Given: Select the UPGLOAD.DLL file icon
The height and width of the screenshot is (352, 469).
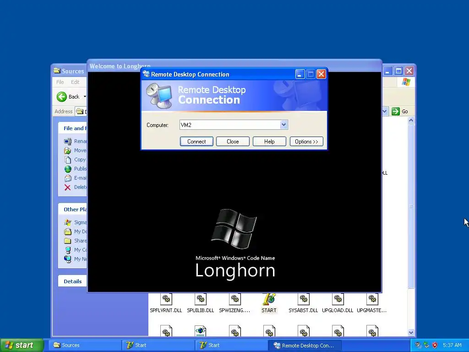Looking at the screenshot, I should (338, 299).
